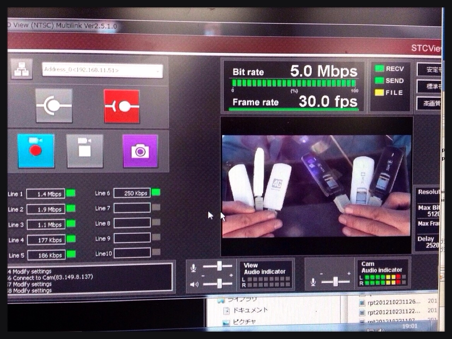This screenshot has height=339, width=452.
Task: Click the Line 1 field showing 1.4 Mbps
Action: [x=46, y=194]
